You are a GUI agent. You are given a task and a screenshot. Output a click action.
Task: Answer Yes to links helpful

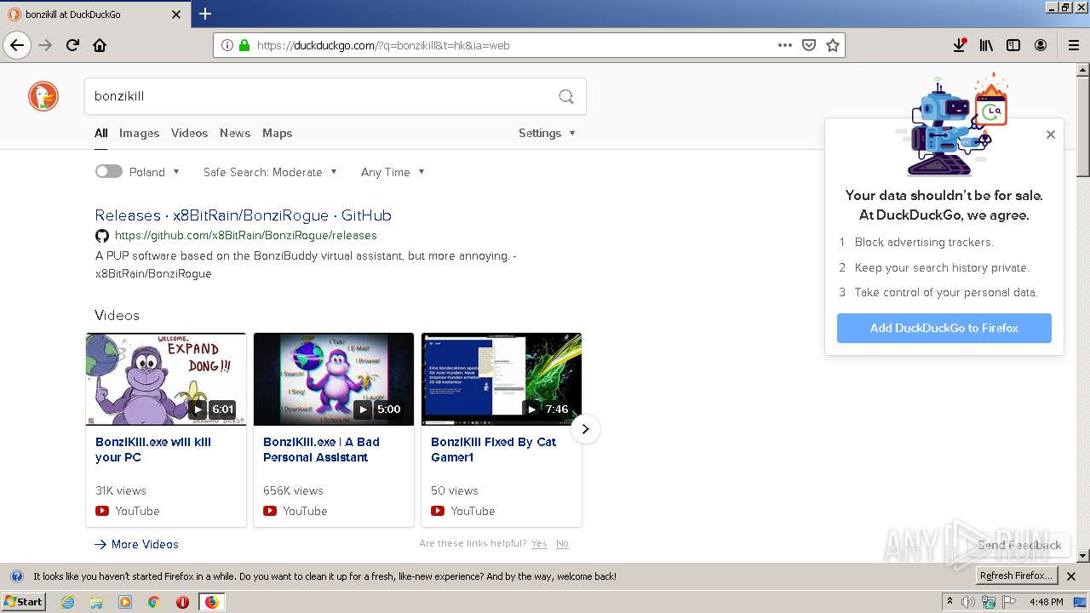(x=539, y=543)
